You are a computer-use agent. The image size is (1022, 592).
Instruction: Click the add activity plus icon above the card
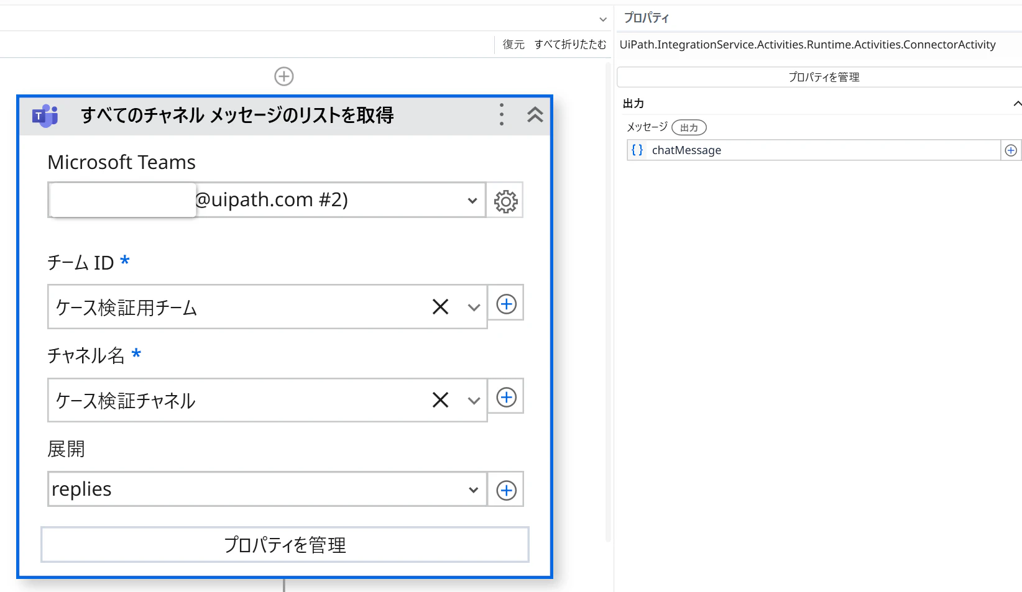coord(284,76)
